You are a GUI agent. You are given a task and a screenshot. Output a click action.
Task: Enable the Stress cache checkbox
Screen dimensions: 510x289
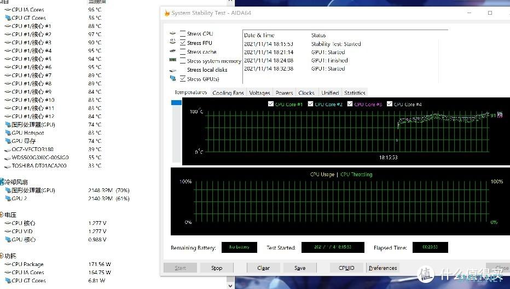pyautogui.click(x=183, y=52)
